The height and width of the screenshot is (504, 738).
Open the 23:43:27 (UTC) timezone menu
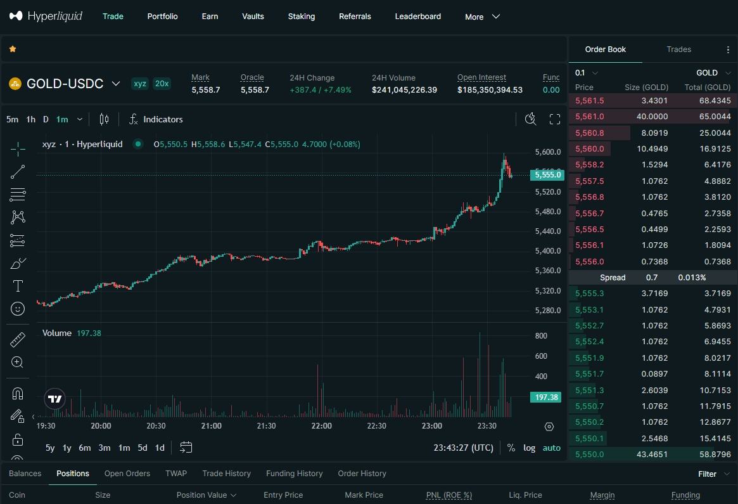(x=463, y=448)
